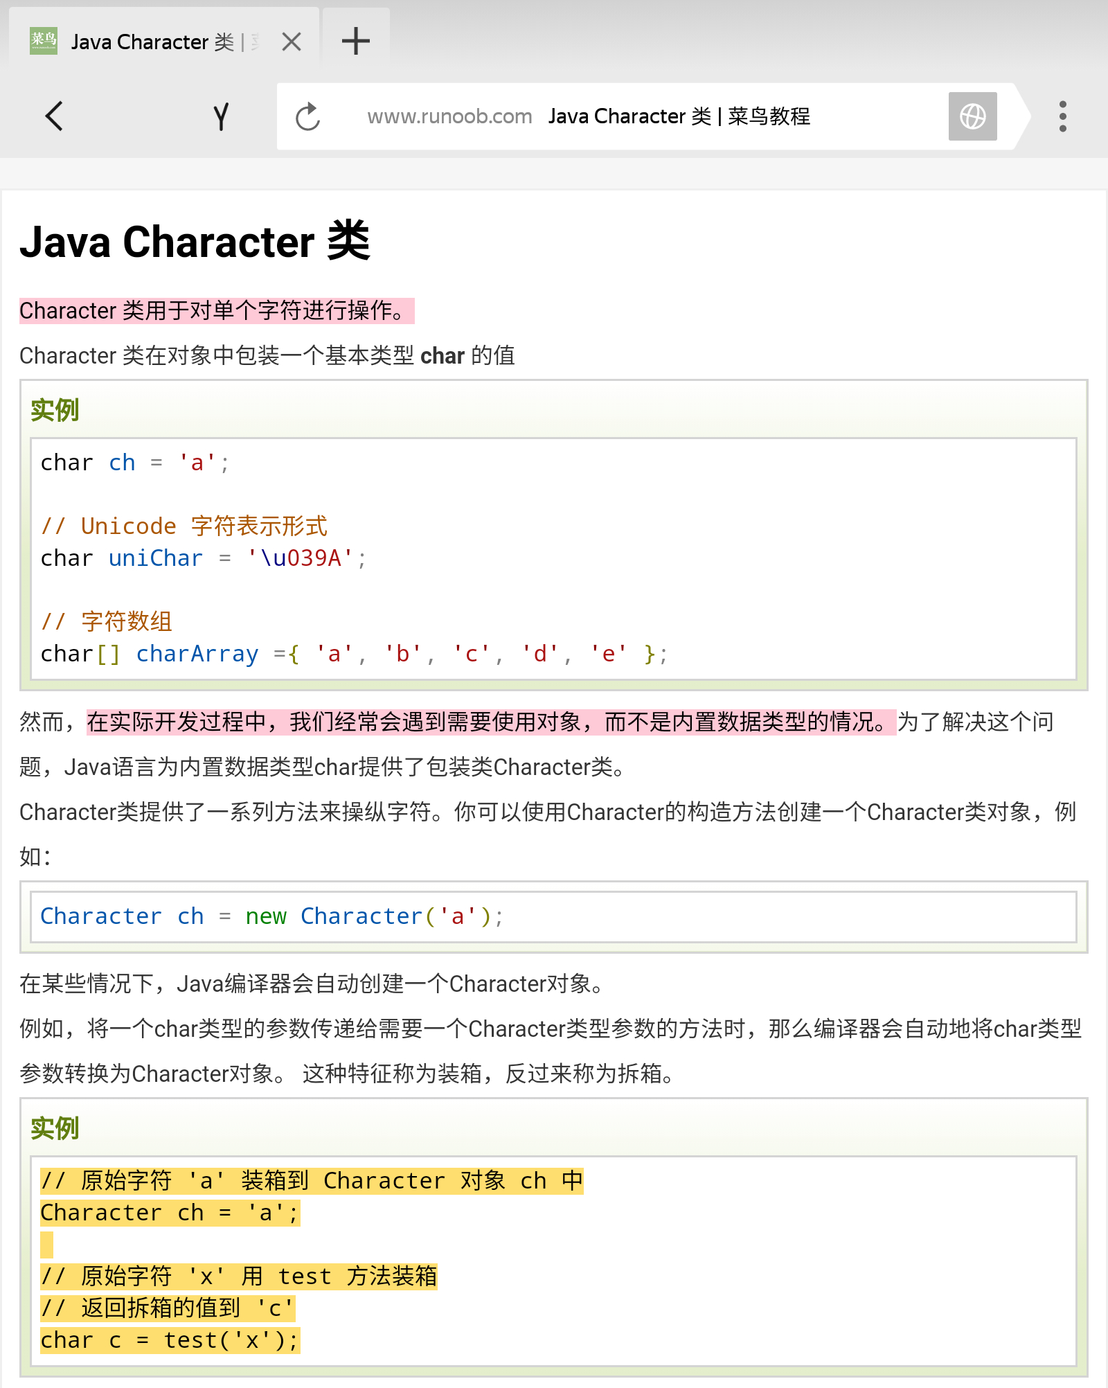Click highlighted code Character ch = 'a';

[170, 1213]
